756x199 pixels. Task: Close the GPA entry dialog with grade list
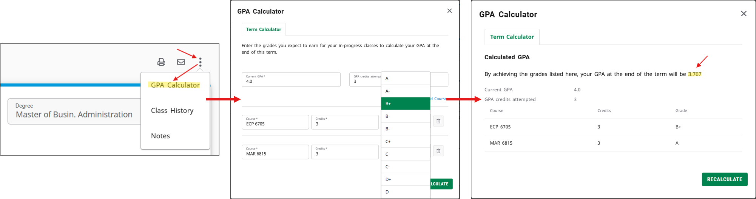pyautogui.click(x=449, y=11)
